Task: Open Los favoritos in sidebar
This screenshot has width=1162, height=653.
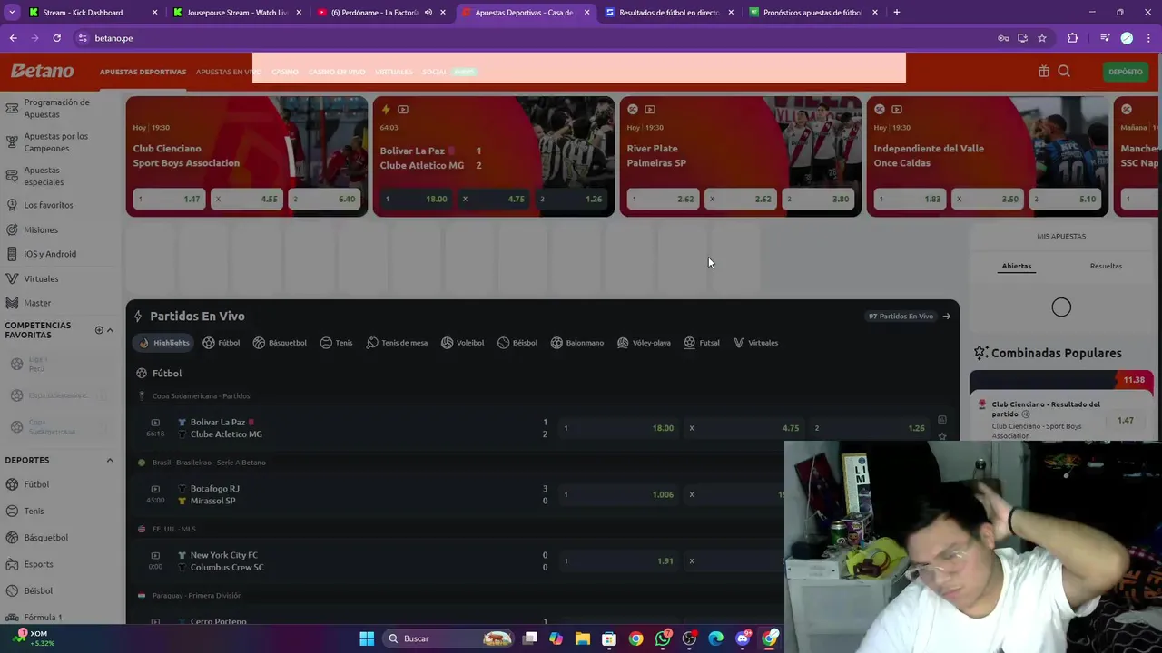Action: 48,205
